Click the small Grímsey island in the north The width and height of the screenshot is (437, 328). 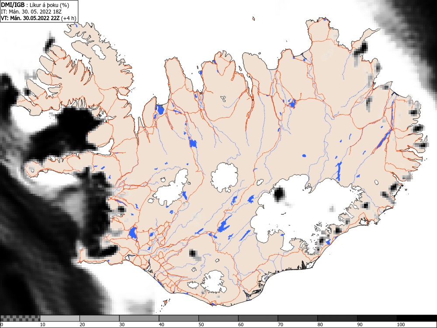[x=253, y=19]
